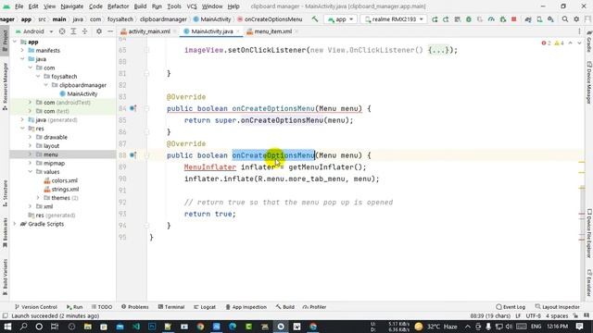Open the Device Manager toolbar icon

pos(539,18)
